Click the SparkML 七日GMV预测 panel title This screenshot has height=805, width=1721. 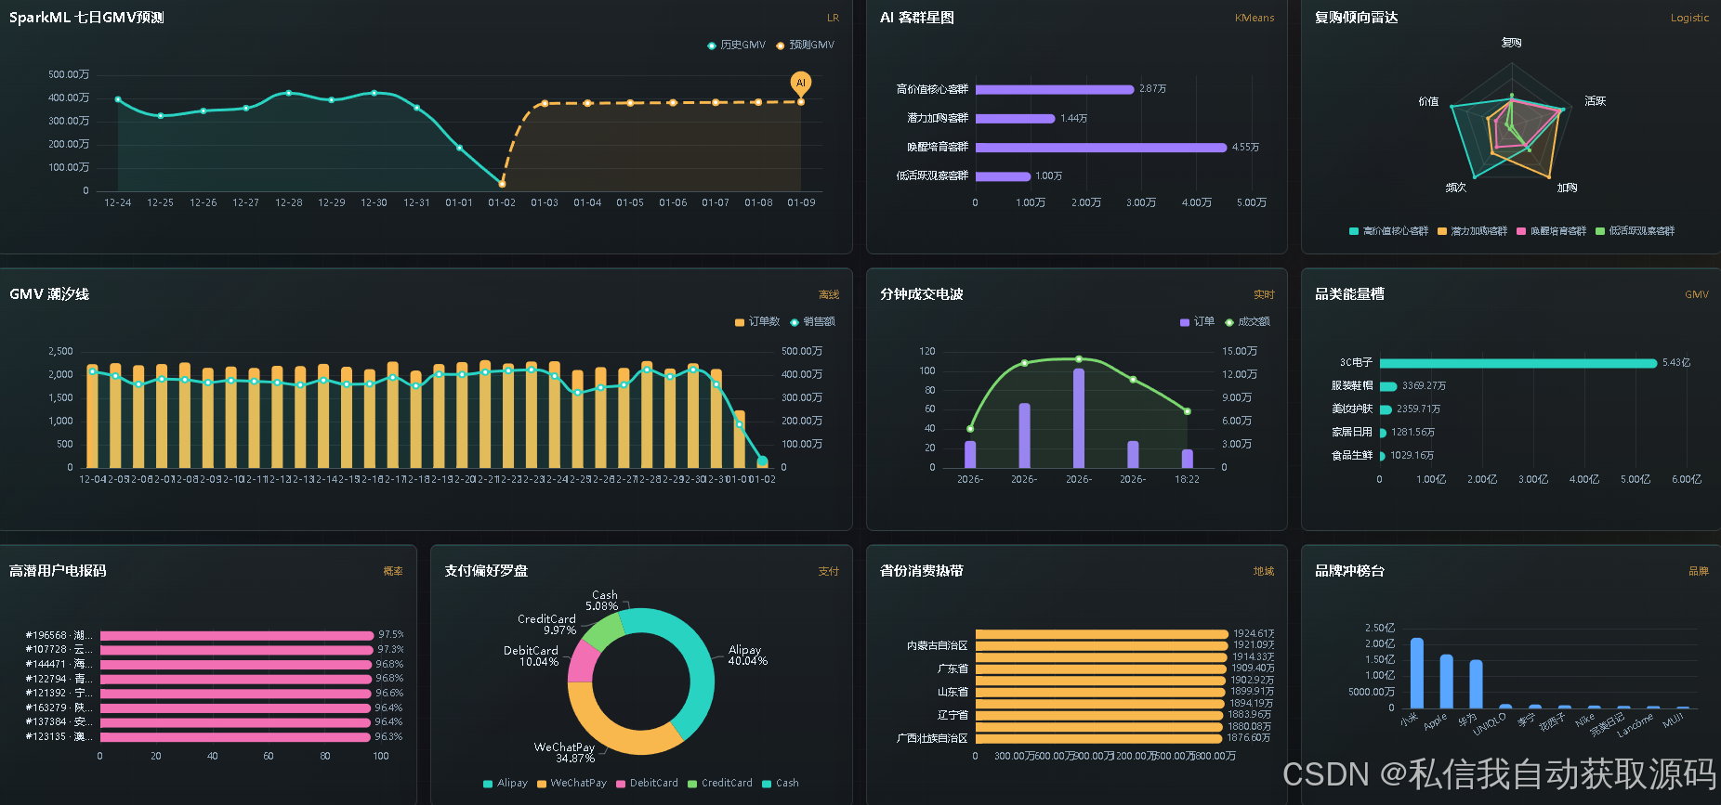click(86, 18)
